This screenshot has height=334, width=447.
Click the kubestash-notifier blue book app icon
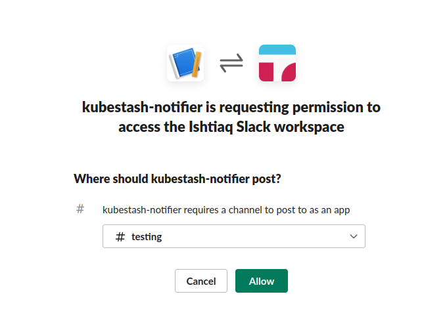pyautogui.click(x=184, y=63)
